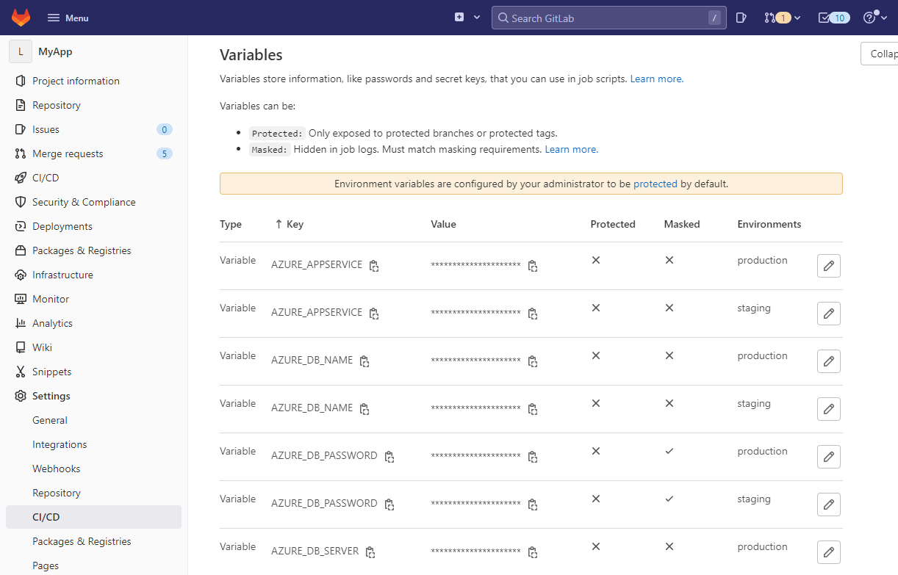
Task: Click the GitLab fox logo
Action: click(x=21, y=17)
